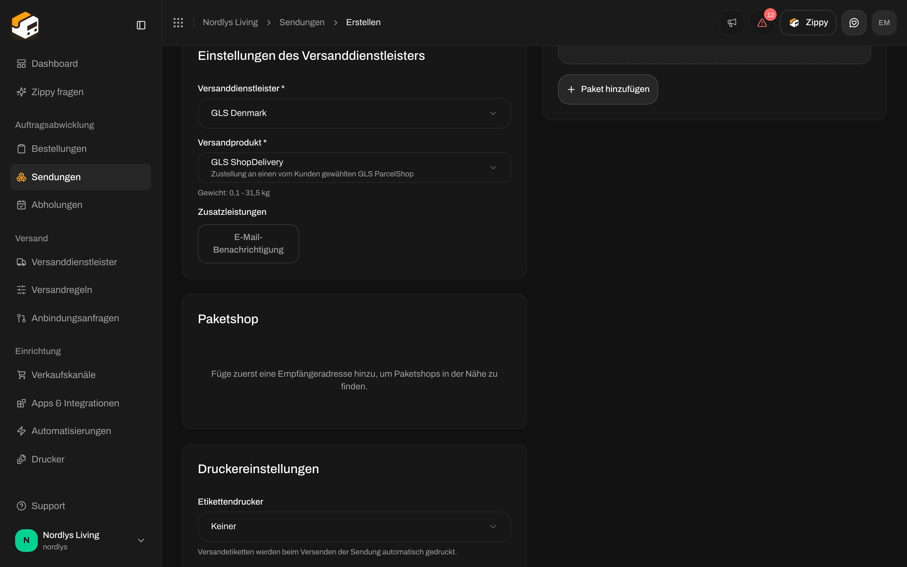Click the Zippy fragen sparkle icon

pos(21,92)
